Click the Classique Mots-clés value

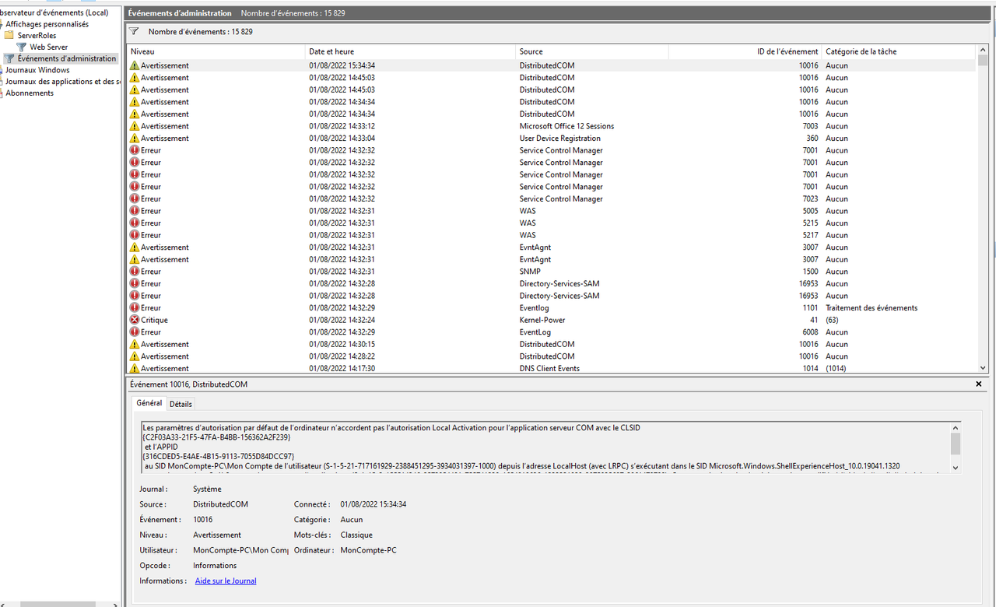click(x=356, y=535)
